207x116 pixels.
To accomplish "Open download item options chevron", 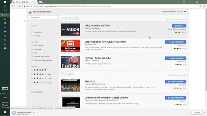I will coord(38,113).
